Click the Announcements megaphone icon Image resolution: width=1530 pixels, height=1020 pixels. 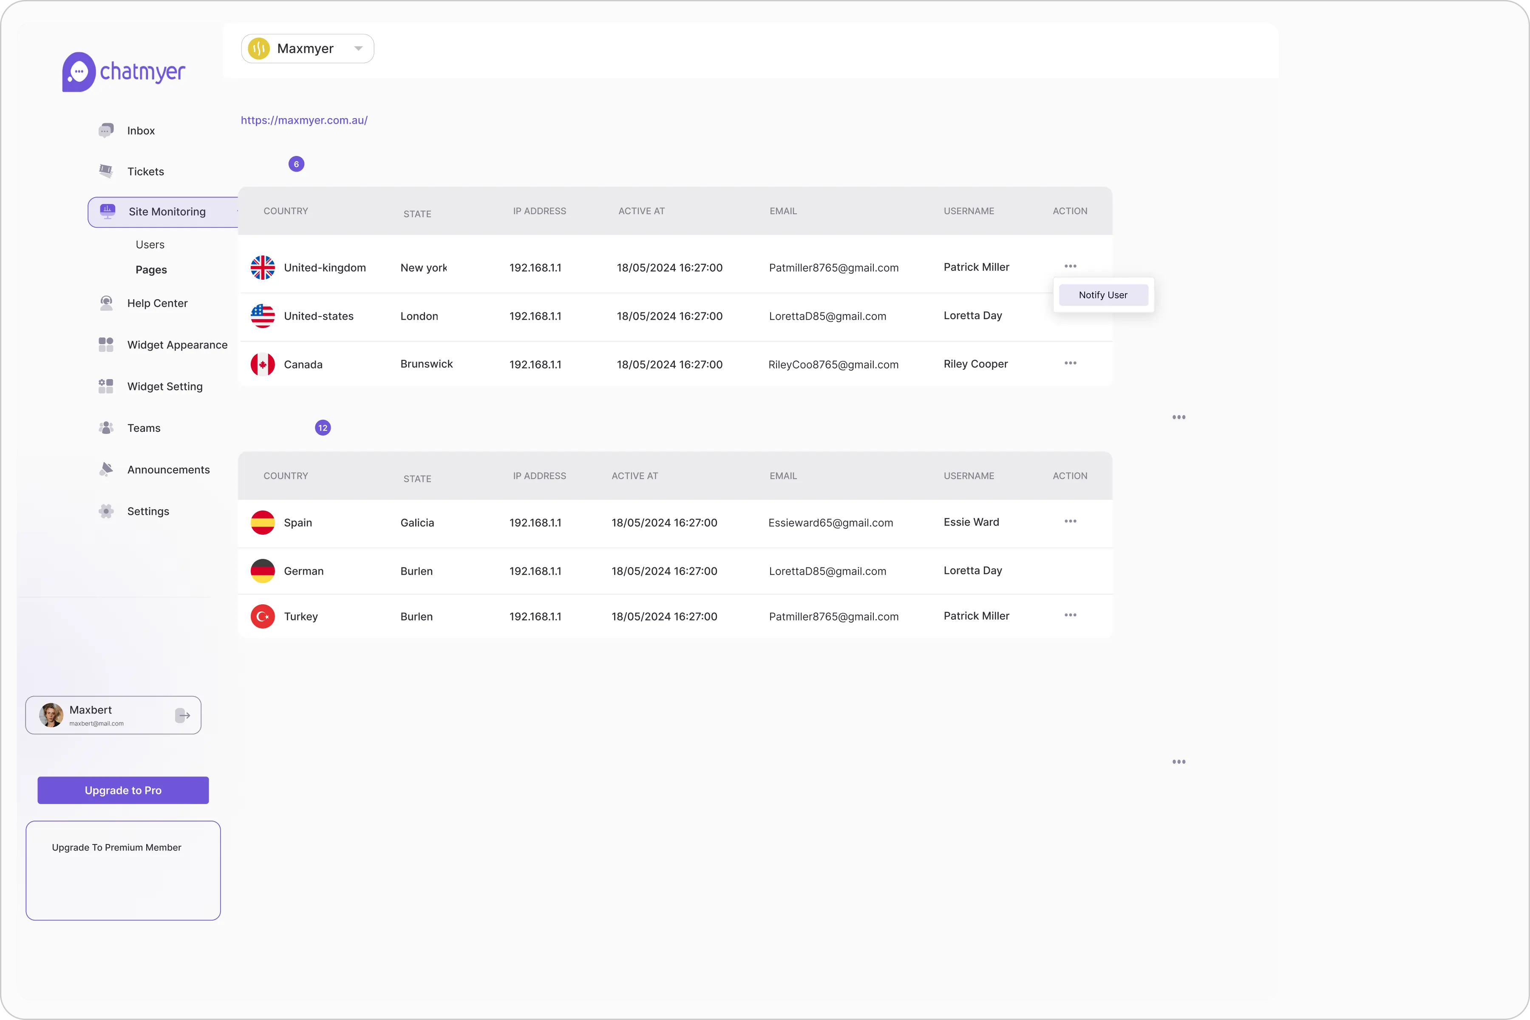click(106, 469)
